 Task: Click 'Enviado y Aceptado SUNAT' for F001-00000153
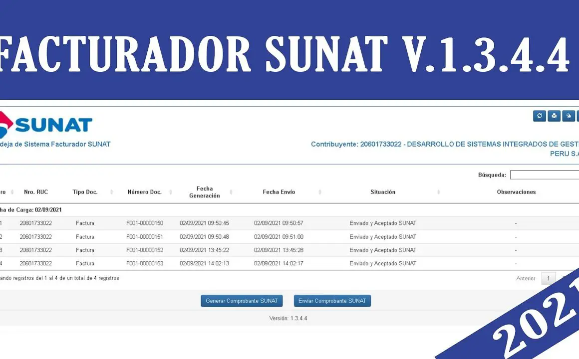(383, 263)
